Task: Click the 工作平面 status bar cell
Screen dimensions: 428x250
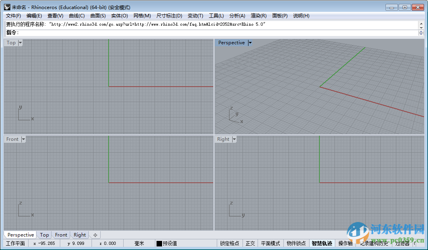Action: [x=15, y=243]
